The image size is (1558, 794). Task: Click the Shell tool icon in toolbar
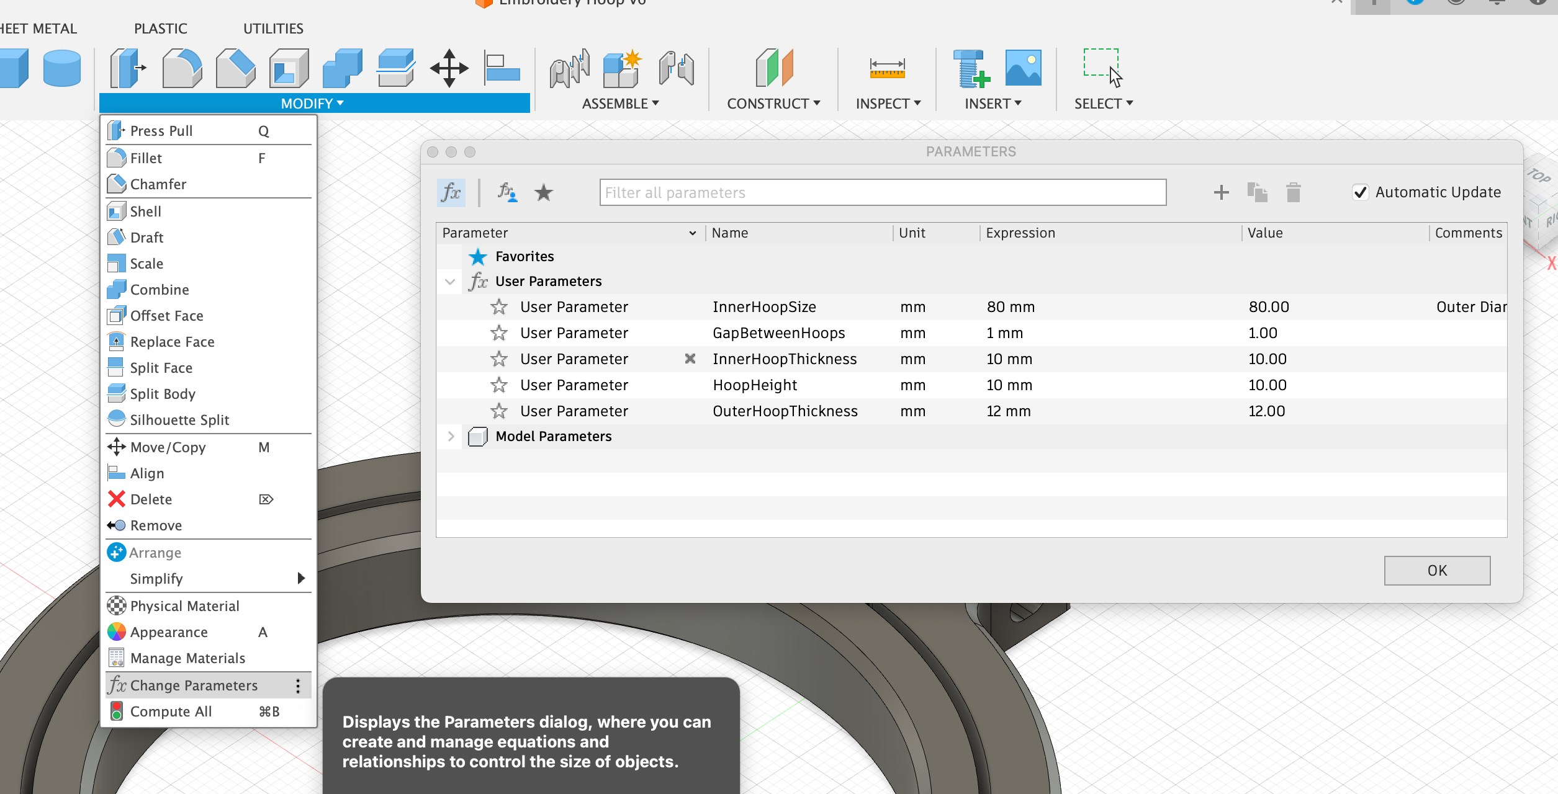(x=289, y=68)
